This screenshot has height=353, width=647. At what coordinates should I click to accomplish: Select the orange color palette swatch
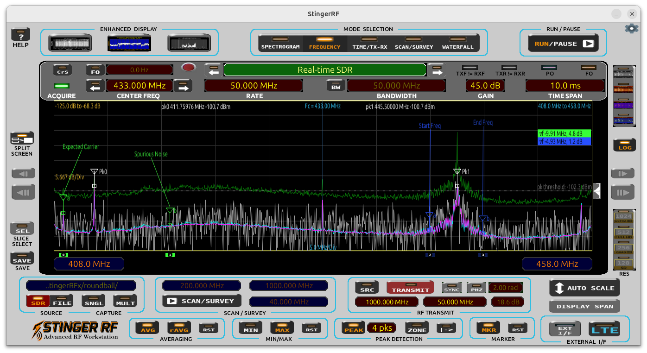[x=624, y=89]
